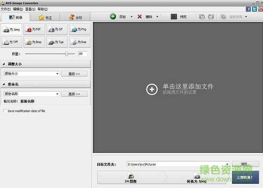
Task: Open the Delete button dropdown arrow
Action: pyautogui.click(x=157, y=17)
